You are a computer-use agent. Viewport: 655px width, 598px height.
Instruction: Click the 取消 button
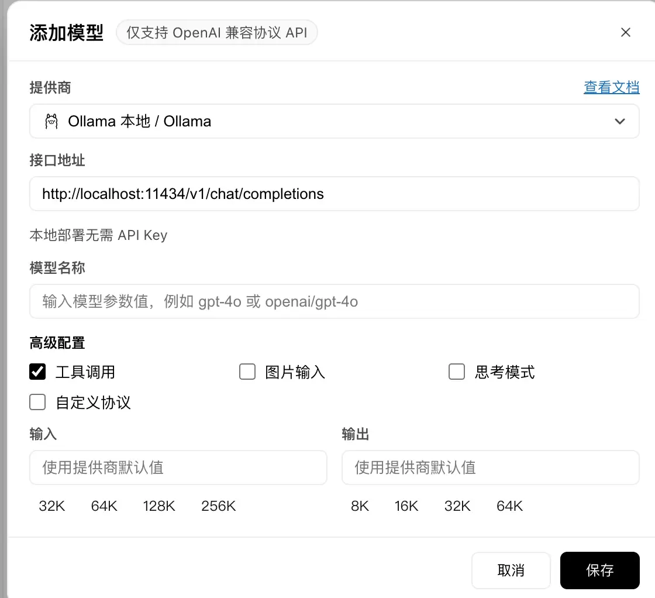tap(511, 570)
